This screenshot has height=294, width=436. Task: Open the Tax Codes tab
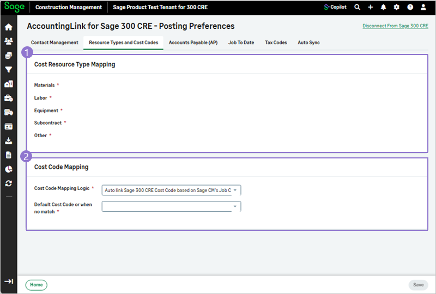[x=276, y=42]
